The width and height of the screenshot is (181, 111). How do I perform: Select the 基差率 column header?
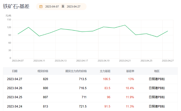tap(130, 71)
